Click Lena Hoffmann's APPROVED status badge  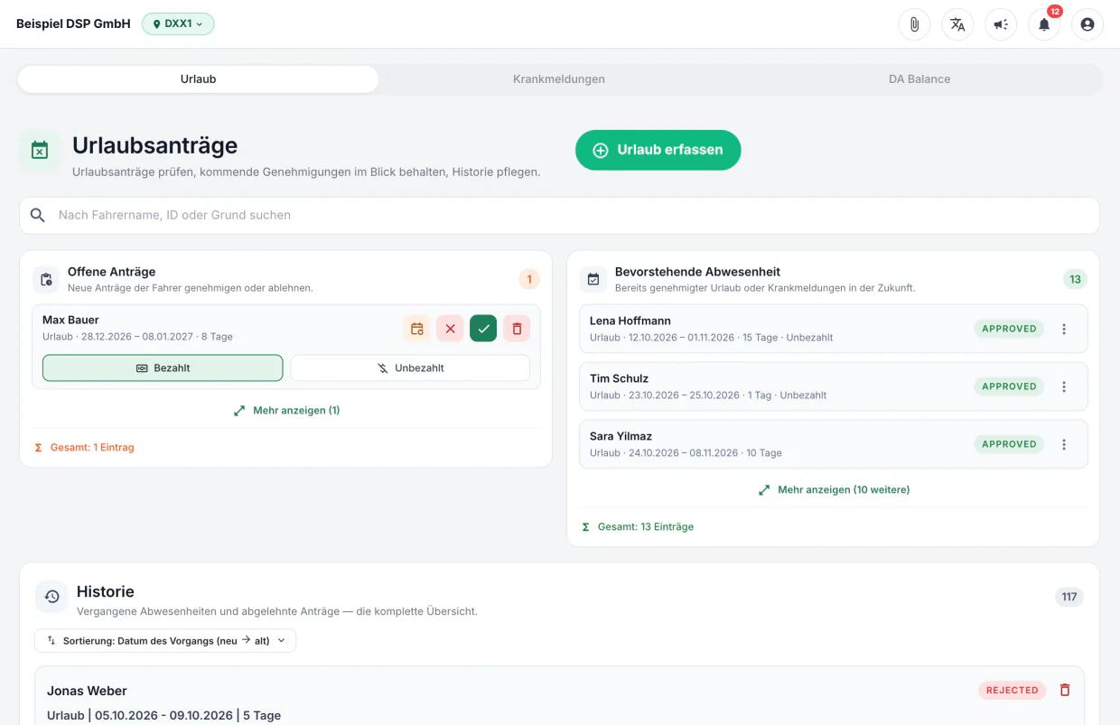pyautogui.click(x=1009, y=329)
